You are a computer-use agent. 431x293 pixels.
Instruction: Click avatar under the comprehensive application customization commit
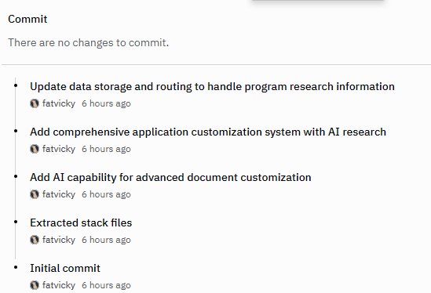pyautogui.click(x=35, y=149)
